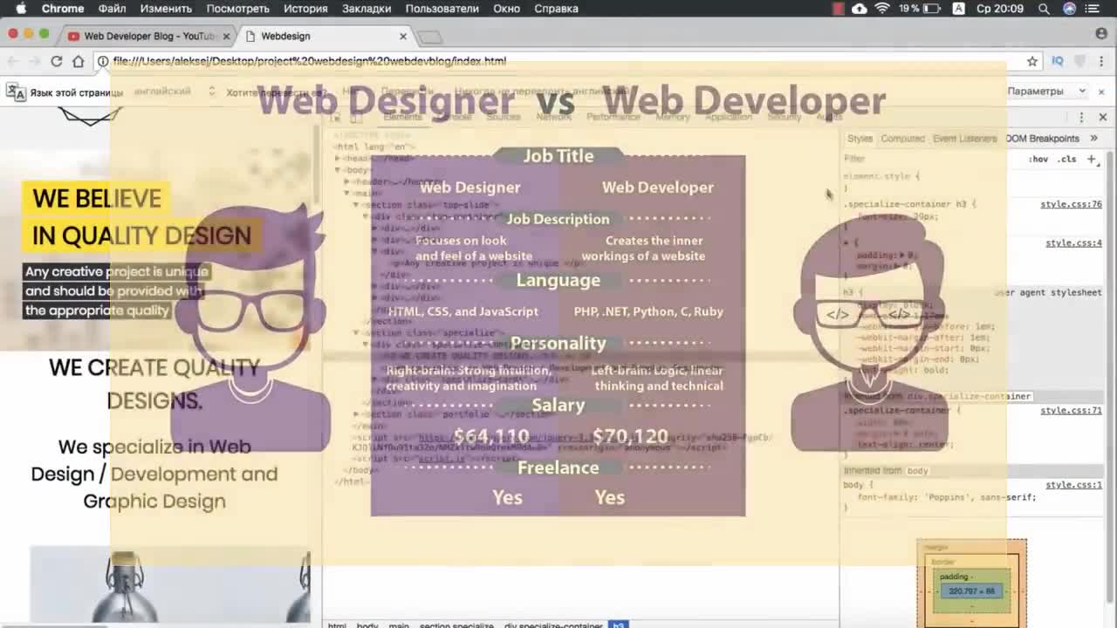Open a new Chrome tab
Viewport: 1117px width, 628px height.
[430, 37]
